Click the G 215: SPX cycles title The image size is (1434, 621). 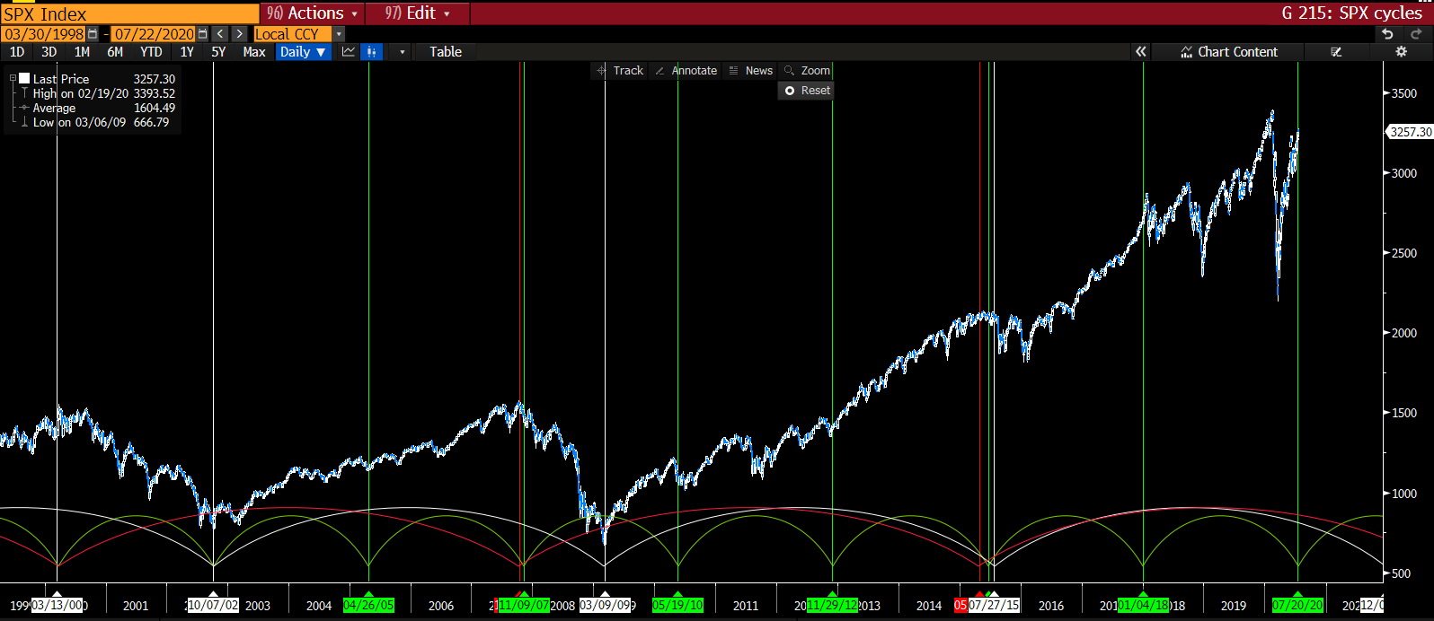pyautogui.click(x=1351, y=13)
